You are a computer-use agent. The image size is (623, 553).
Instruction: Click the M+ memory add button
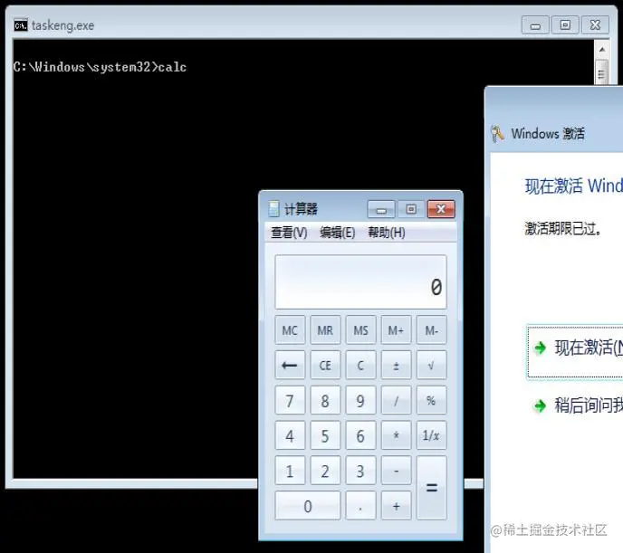[x=396, y=329]
